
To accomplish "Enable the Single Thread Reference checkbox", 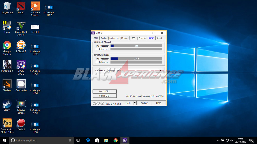I will tap(97, 49).
